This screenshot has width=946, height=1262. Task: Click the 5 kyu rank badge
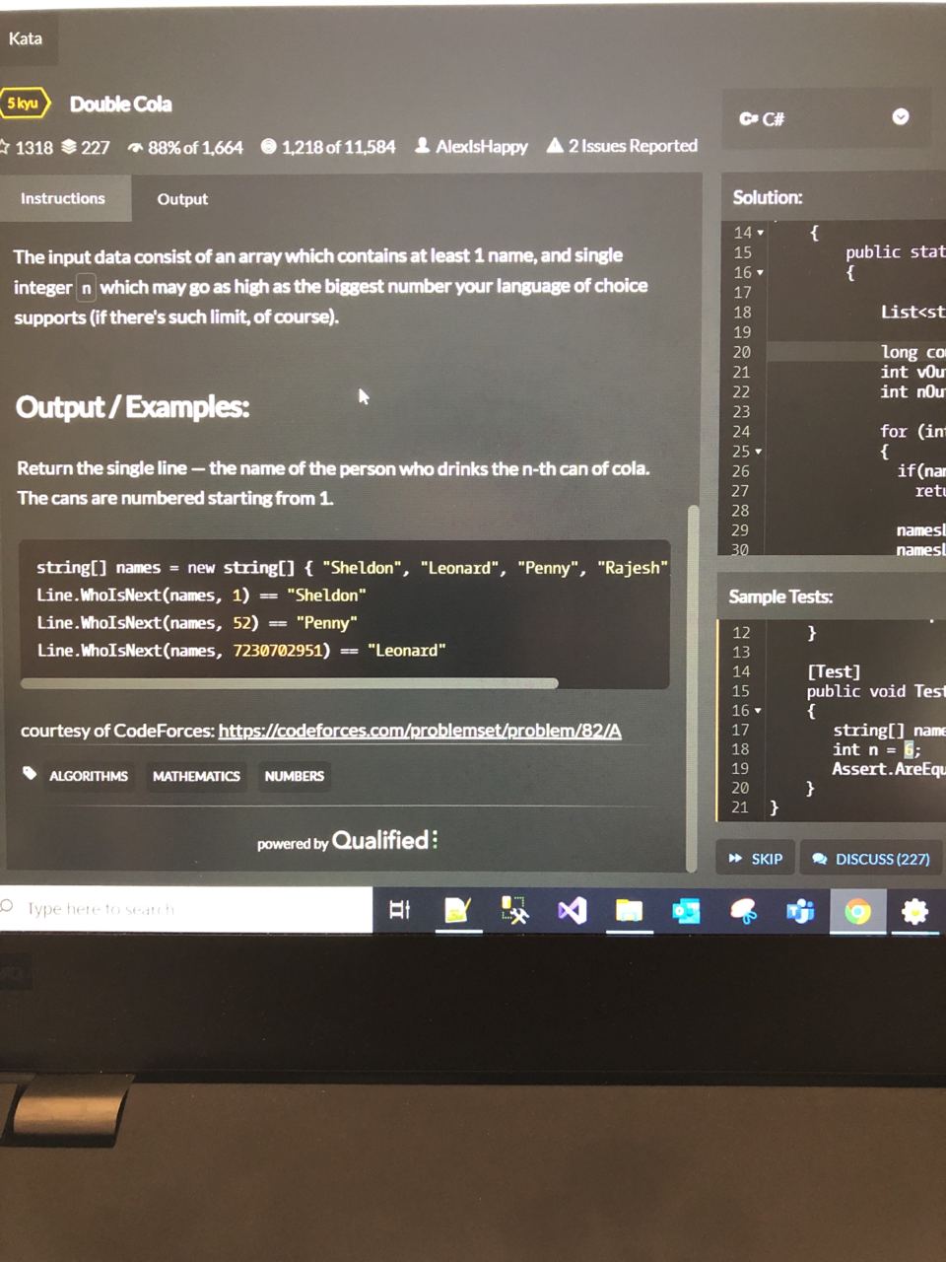24,104
